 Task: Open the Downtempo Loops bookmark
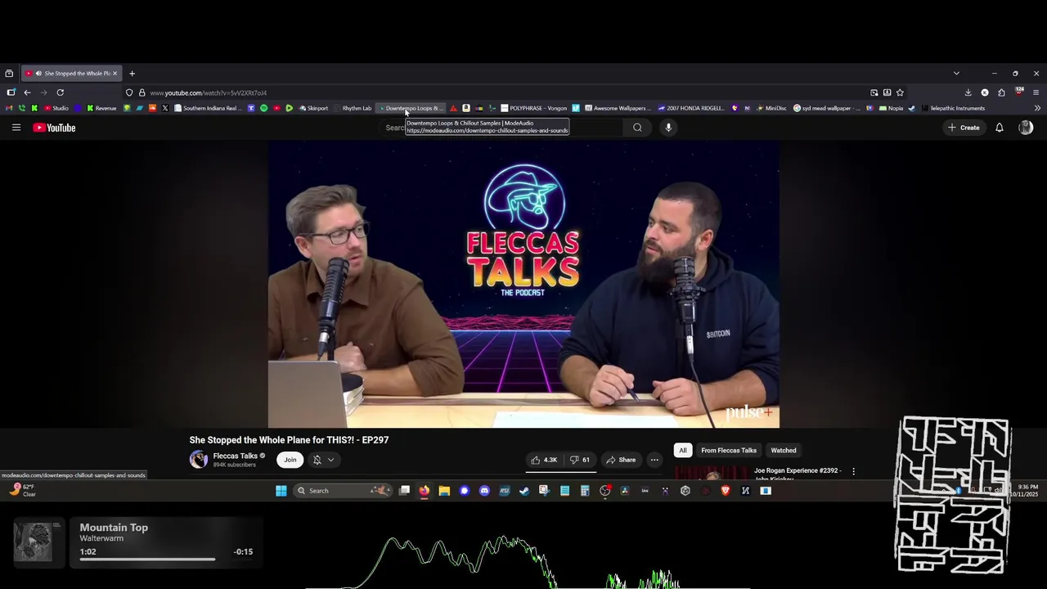411,108
